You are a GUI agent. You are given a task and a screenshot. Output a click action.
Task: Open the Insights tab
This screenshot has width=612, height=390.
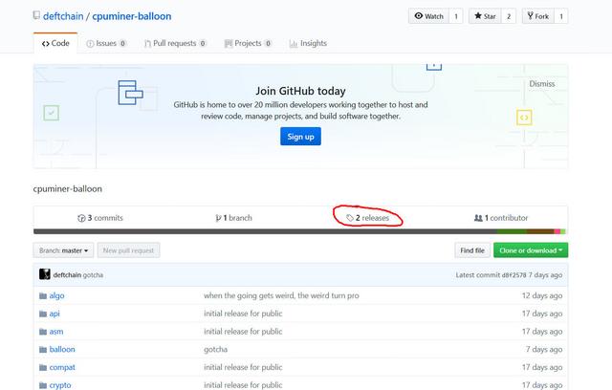[308, 43]
